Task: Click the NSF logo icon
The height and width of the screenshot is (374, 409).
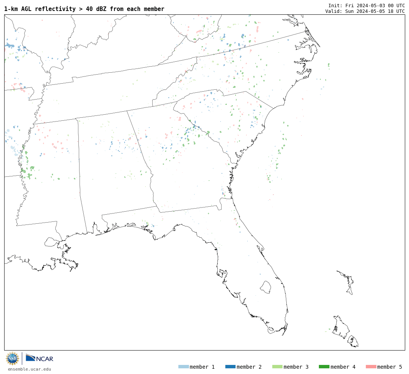Action: coord(12,358)
